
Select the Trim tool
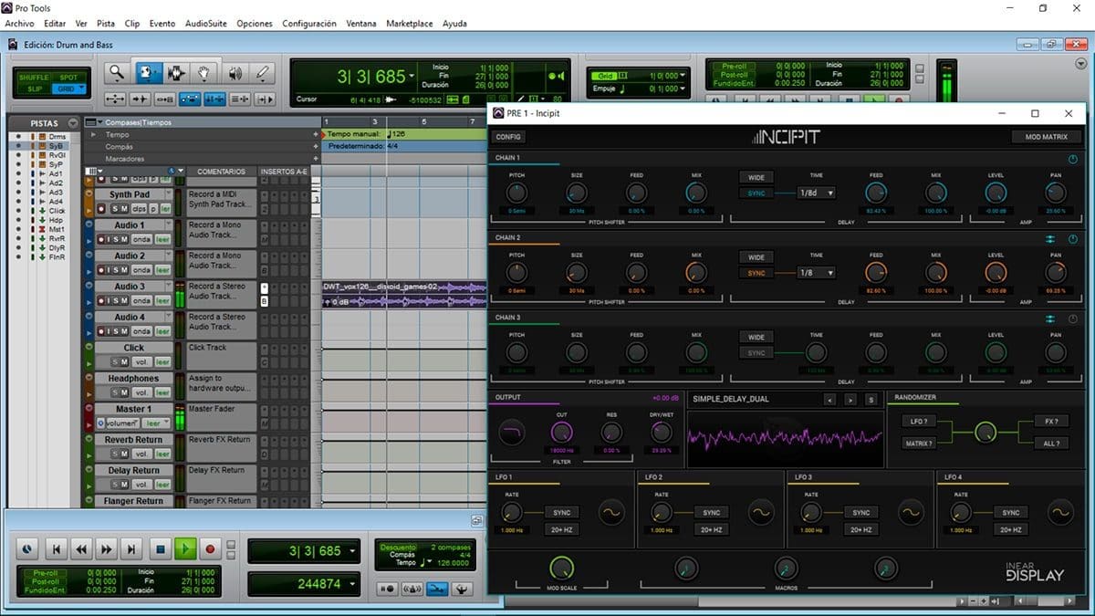tap(148, 73)
